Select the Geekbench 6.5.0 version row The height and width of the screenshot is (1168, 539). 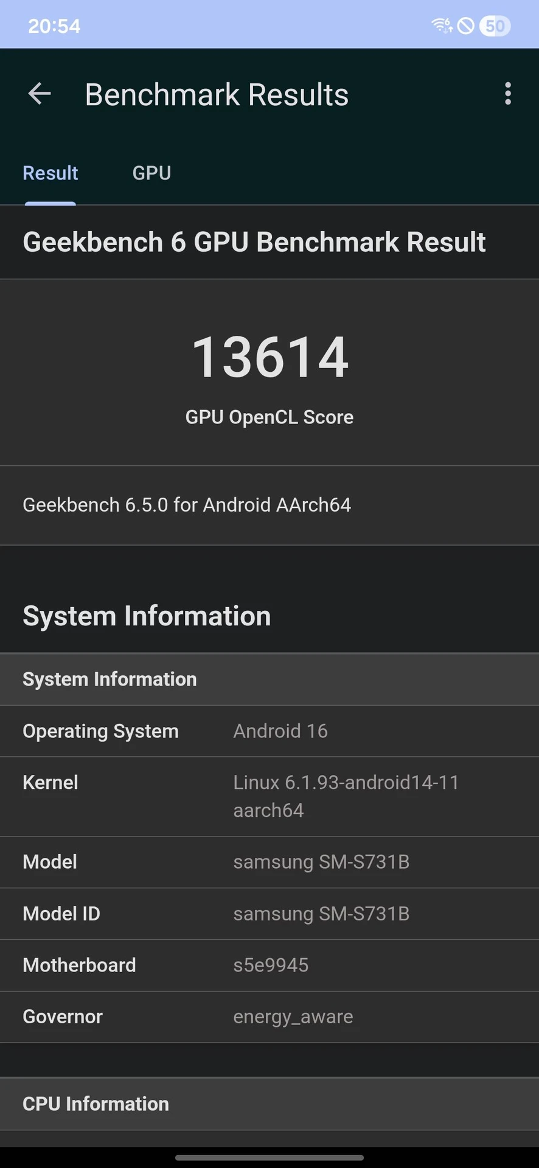click(269, 505)
